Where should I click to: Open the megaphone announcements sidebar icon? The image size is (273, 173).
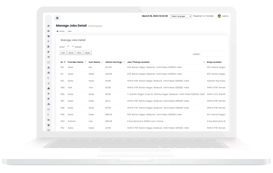(49, 83)
